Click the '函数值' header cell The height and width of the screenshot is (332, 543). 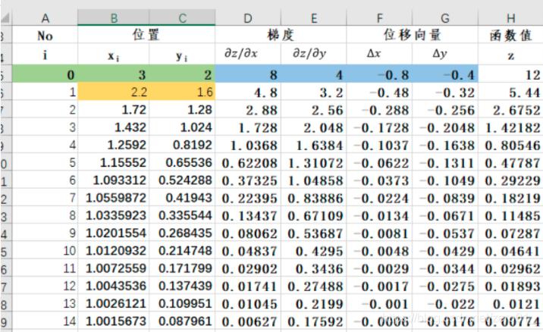(x=510, y=35)
